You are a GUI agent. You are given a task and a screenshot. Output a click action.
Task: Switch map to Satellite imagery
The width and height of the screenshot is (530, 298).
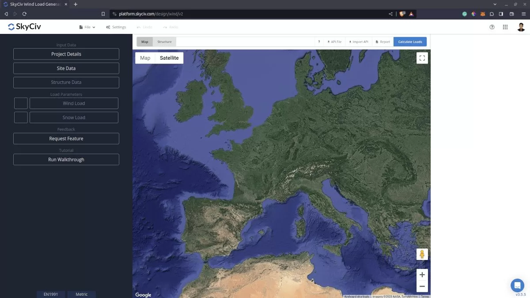pos(169,58)
